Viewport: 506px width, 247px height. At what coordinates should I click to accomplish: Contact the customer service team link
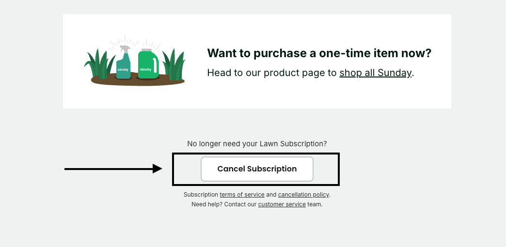tap(282, 204)
